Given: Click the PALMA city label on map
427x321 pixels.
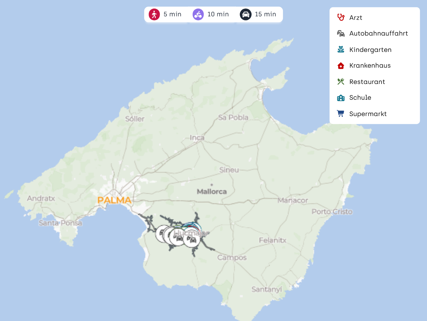Looking at the screenshot, I should 114,200.
